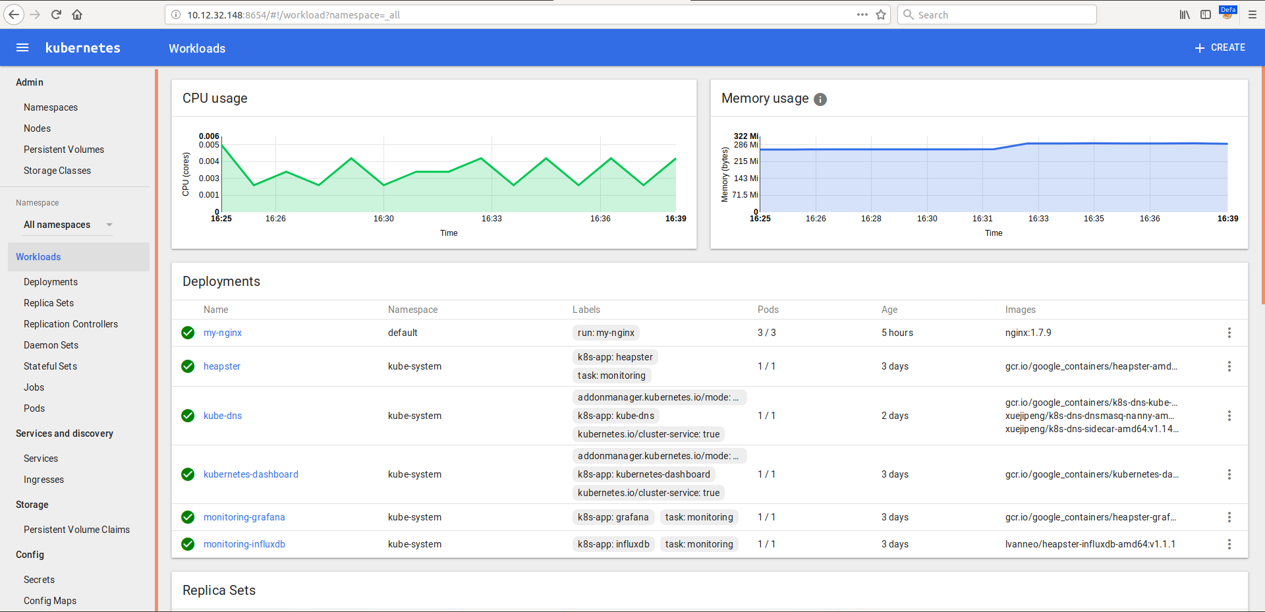1265x612 pixels.
Task: Open Secrets in the sidebar
Action: 39,580
